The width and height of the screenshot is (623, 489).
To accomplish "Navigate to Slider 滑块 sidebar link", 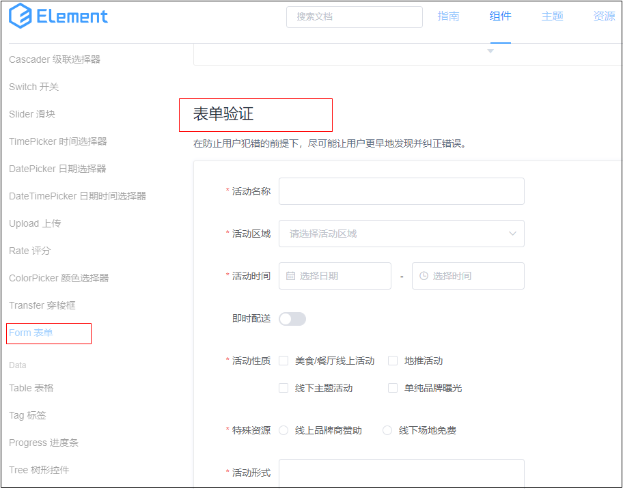I will (31, 114).
